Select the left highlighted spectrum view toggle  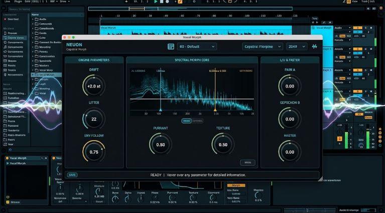tap(187, 121)
